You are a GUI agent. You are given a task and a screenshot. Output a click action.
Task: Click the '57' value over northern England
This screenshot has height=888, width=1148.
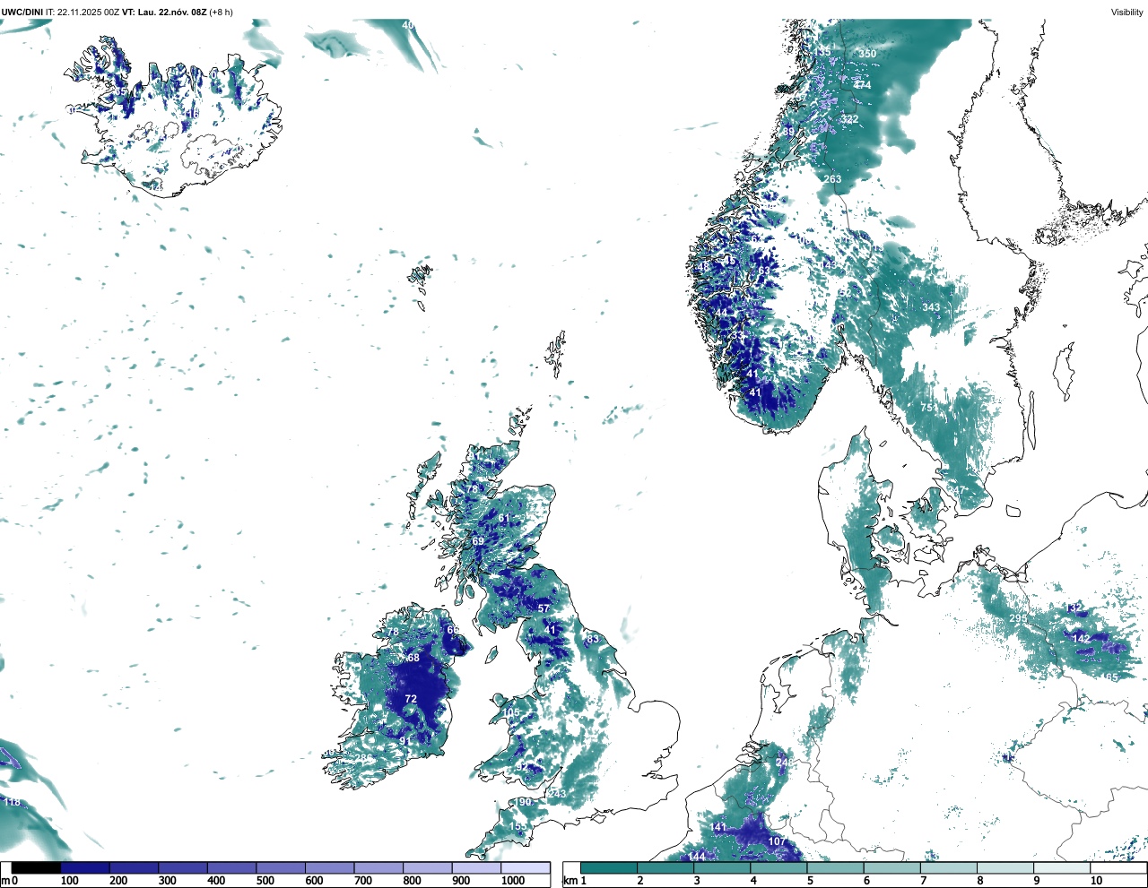coord(544,608)
